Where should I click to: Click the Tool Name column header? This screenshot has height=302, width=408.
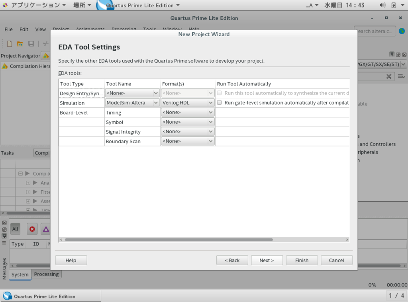(132, 84)
